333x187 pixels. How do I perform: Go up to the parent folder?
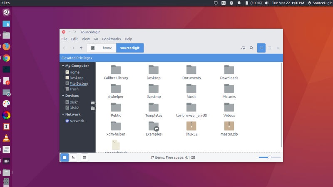(x=81, y=48)
